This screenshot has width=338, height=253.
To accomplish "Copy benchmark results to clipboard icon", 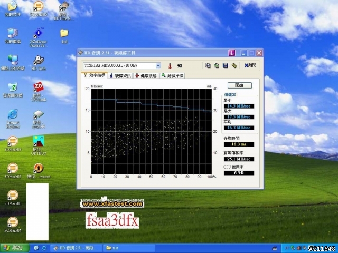I will coord(208,65).
